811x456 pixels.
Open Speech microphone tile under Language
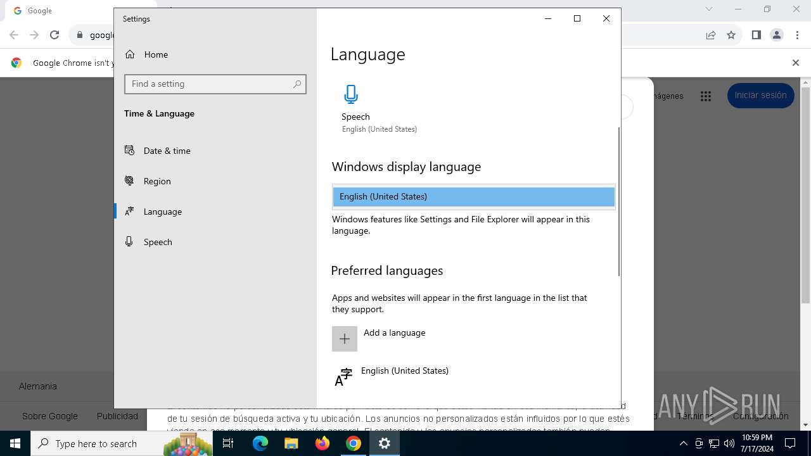[379, 108]
